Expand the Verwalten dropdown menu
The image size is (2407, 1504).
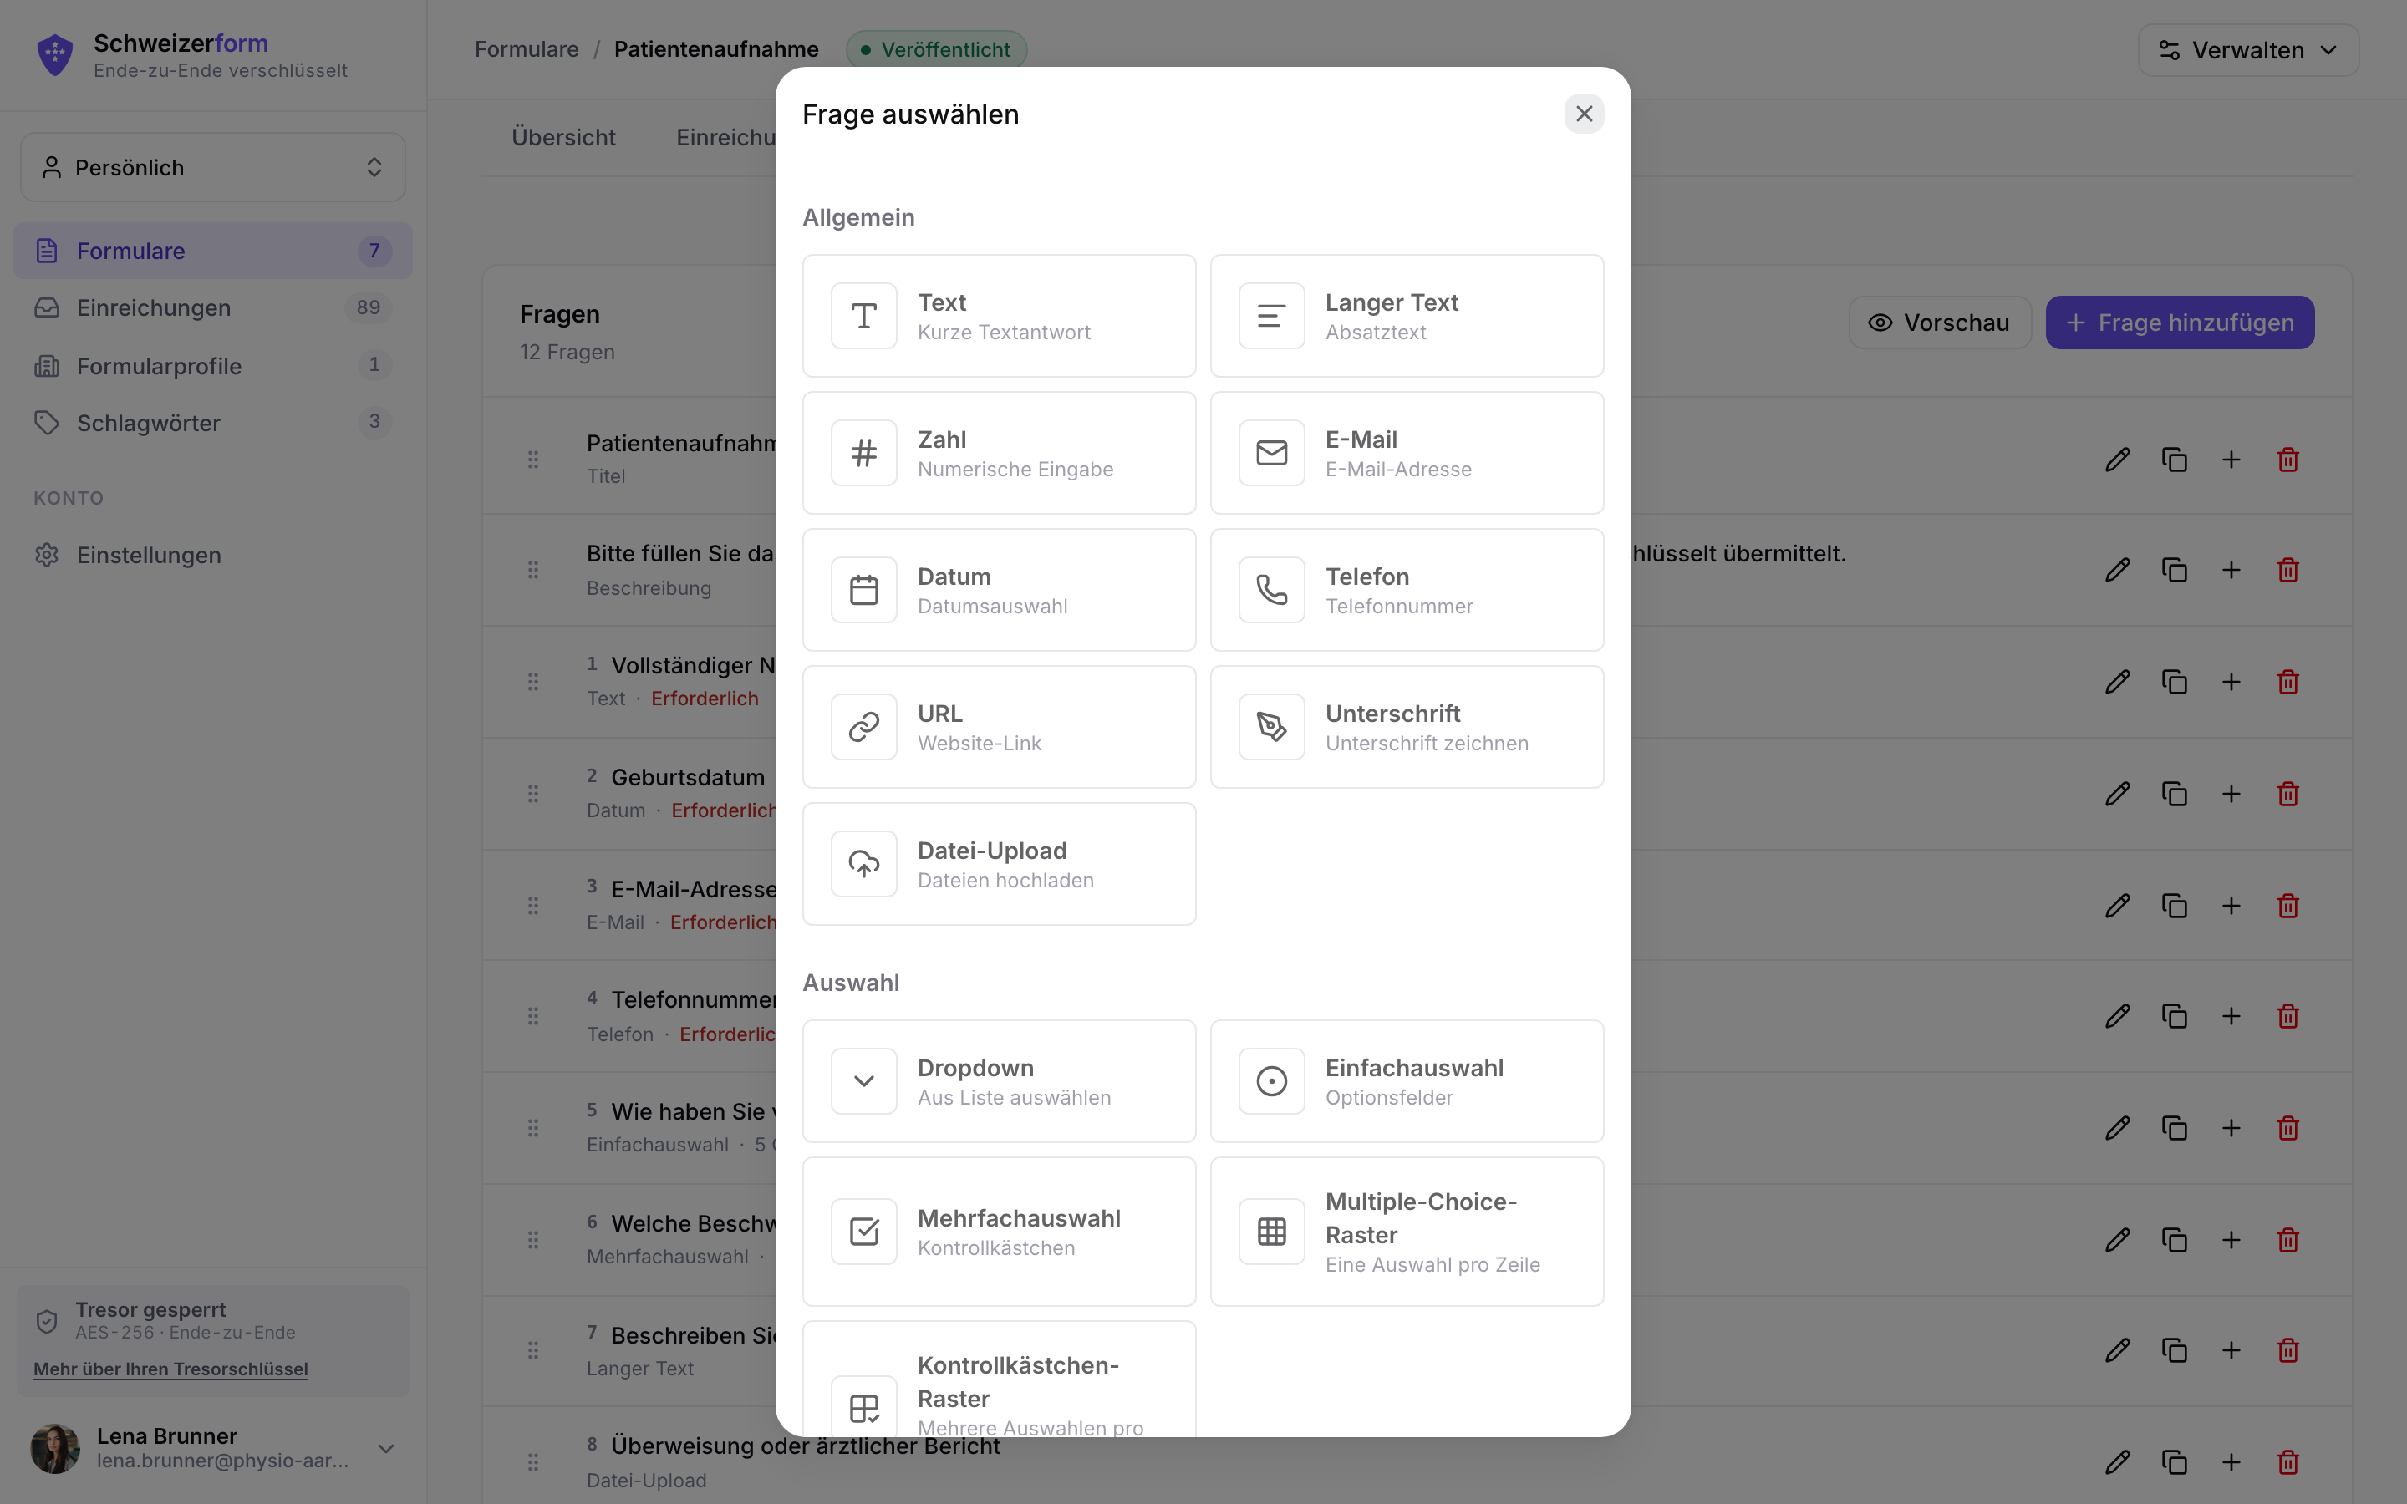point(2248,50)
